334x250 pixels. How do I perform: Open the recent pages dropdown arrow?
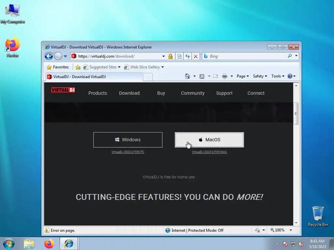[65, 56]
